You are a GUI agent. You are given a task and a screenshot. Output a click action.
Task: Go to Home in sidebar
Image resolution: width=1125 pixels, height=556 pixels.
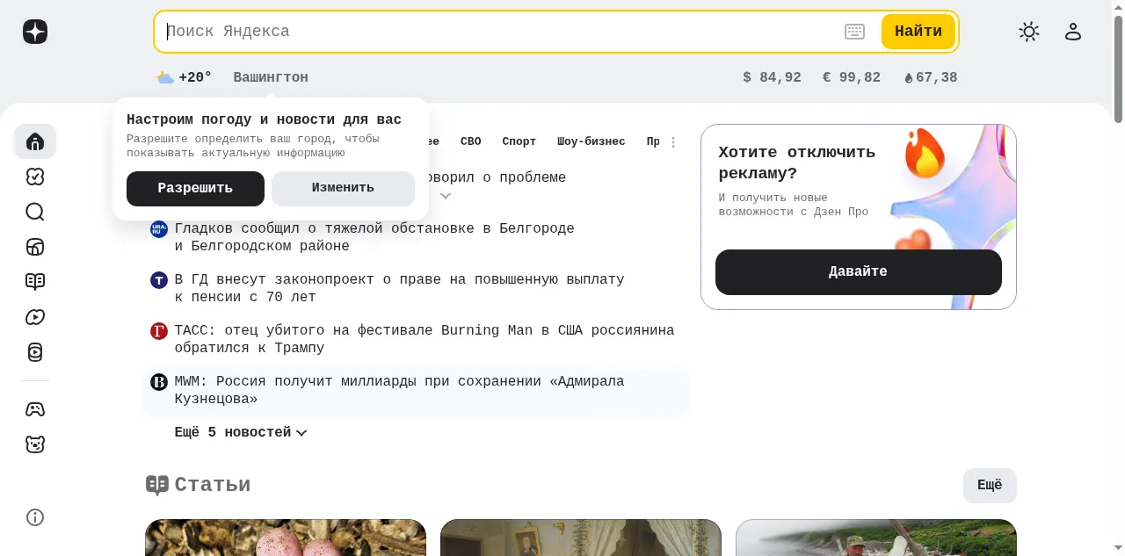[x=35, y=141]
